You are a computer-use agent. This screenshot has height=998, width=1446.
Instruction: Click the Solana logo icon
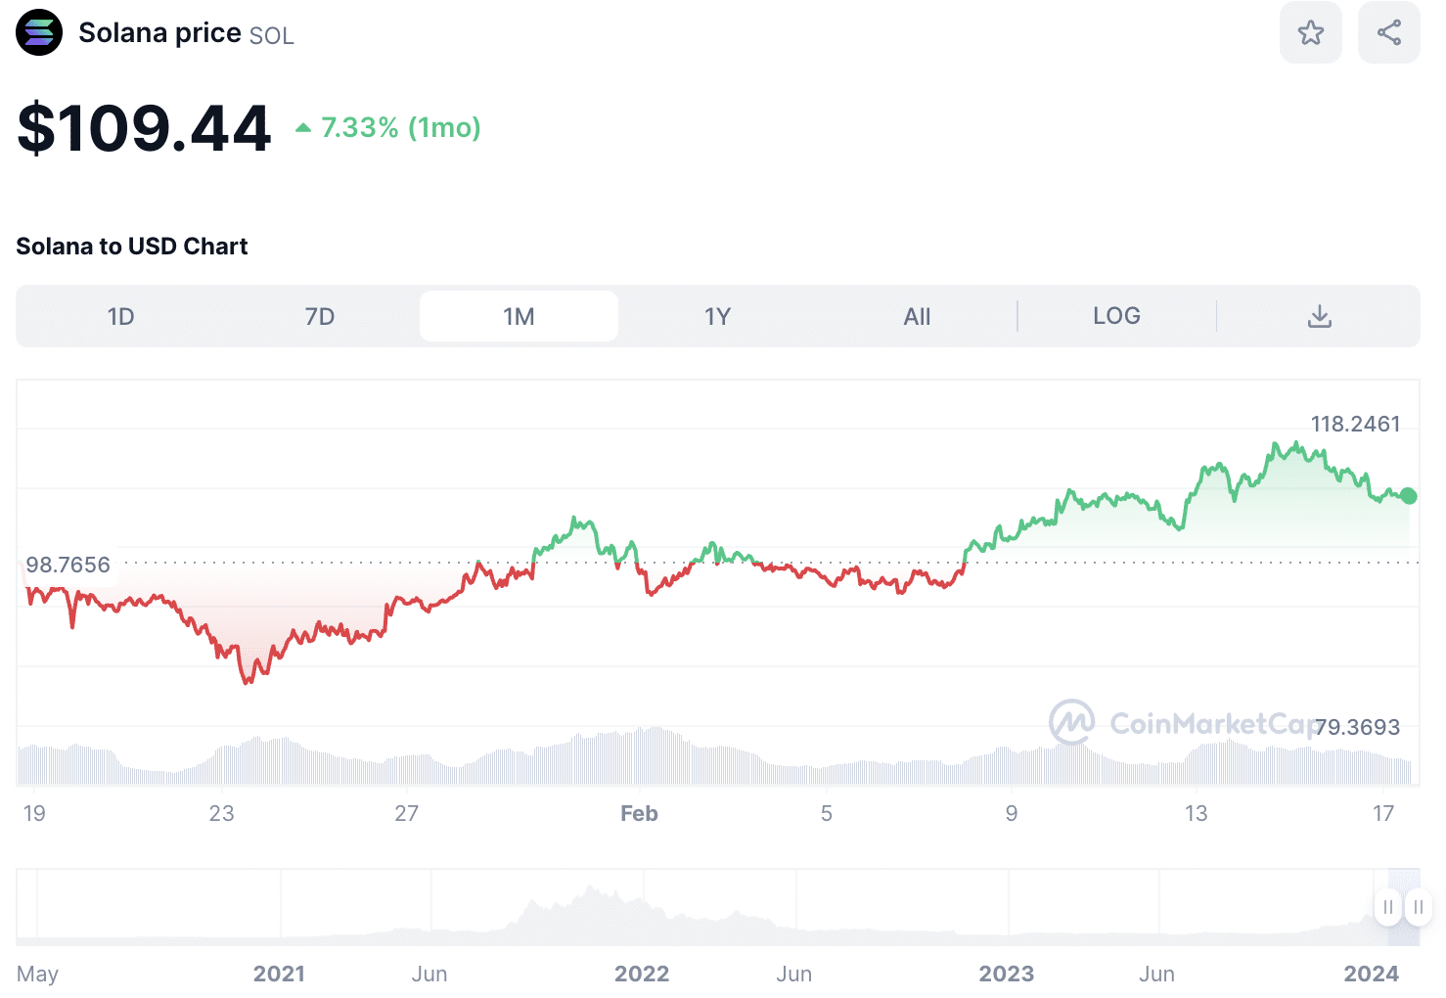(39, 32)
